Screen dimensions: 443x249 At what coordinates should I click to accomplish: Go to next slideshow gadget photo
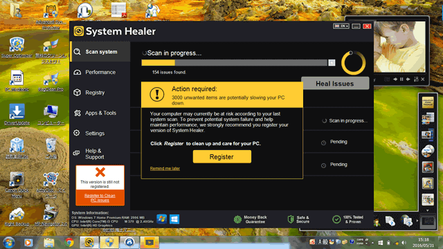point(408,80)
